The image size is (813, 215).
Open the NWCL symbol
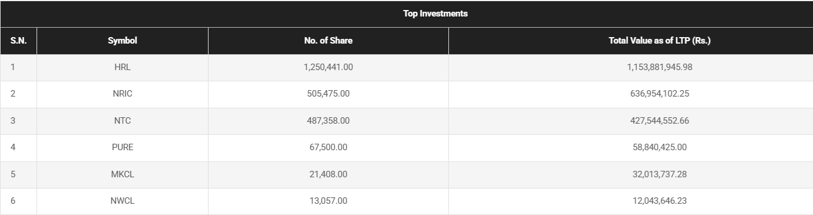point(123,201)
